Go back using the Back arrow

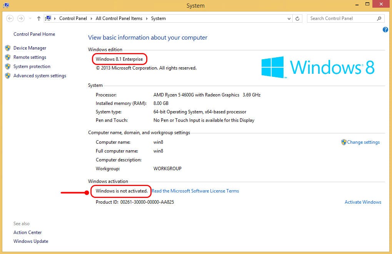pyautogui.click(x=10, y=18)
